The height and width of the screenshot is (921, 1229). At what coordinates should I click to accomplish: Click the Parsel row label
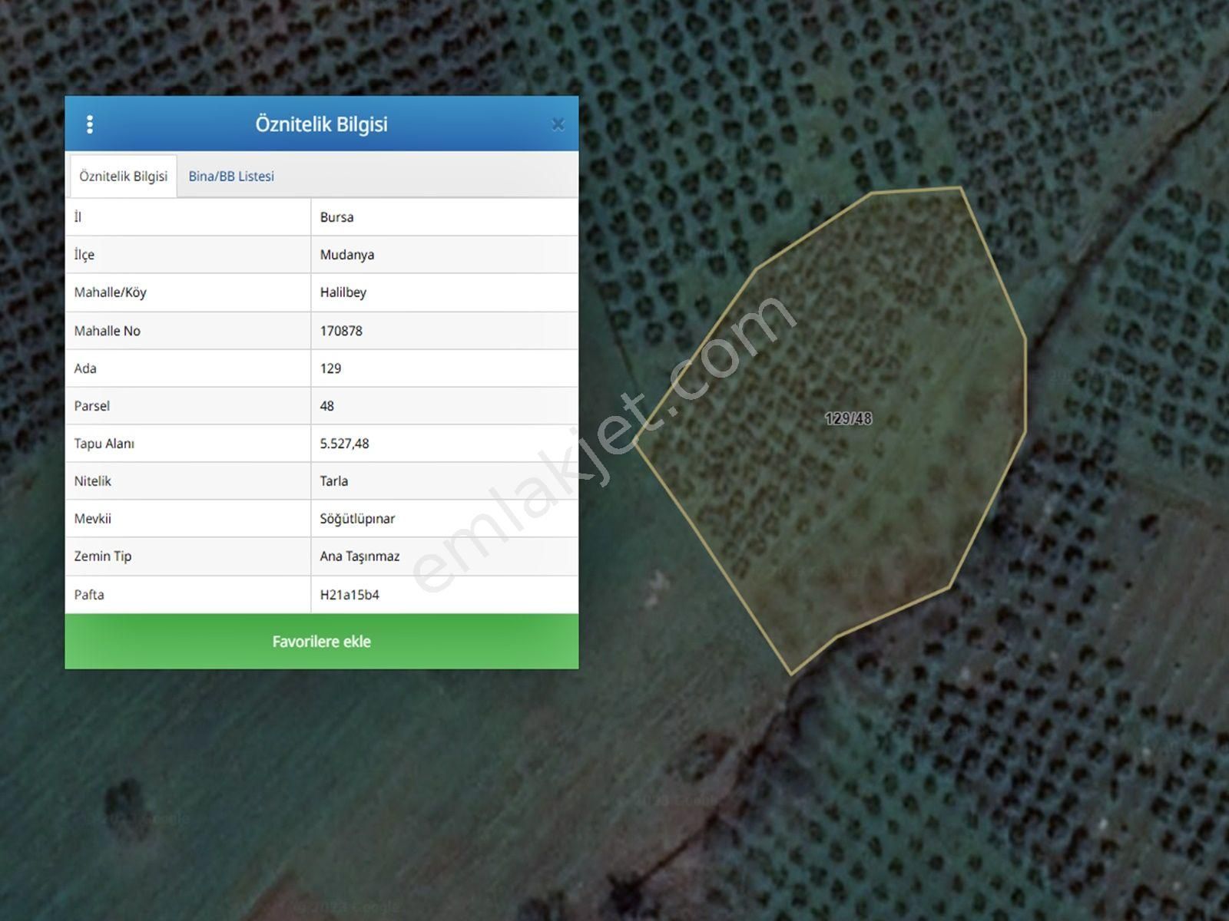coord(92,406)
